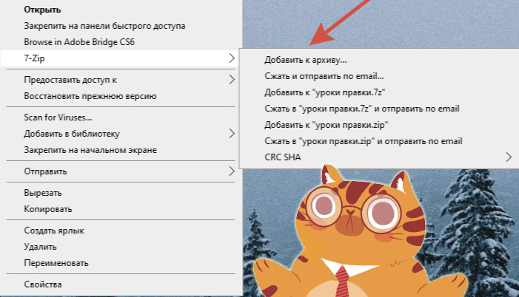
Task: Expand the Предоставить доступ к submenu arrow
Action: (231, 79)
